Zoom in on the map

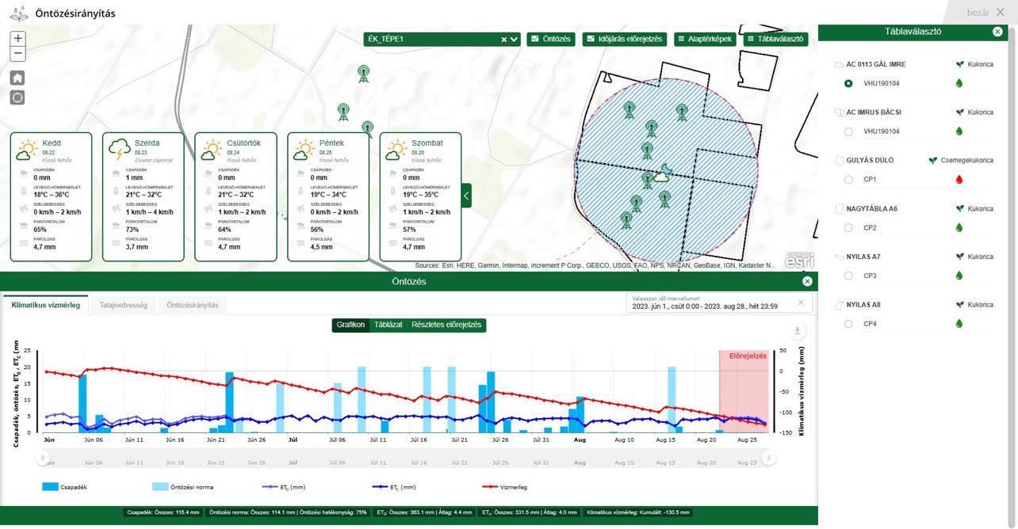(17, 38)
